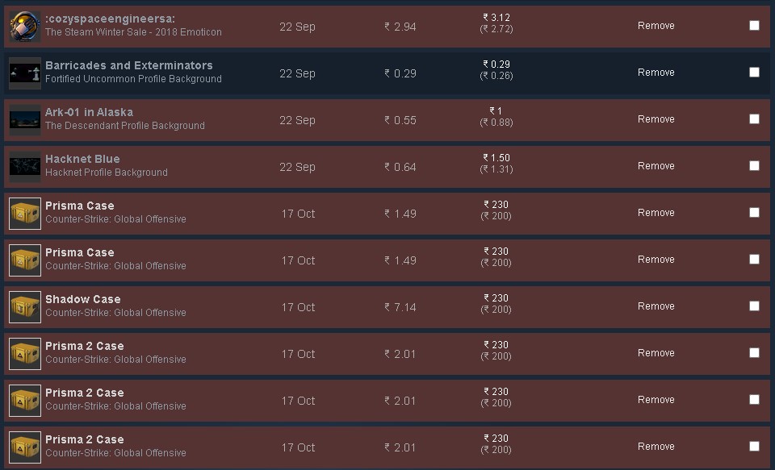The width and height of the screenshot is (775, 470).
Task: Enable the Ark-01 in Alaska checkbox
Action: pos(754,119)
